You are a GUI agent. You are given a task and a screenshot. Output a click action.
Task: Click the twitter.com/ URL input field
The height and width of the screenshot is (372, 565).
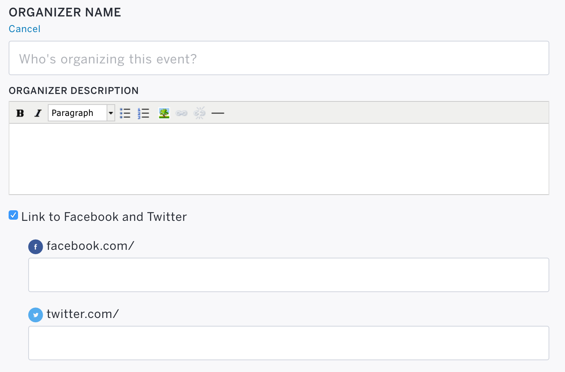(289, 343)
